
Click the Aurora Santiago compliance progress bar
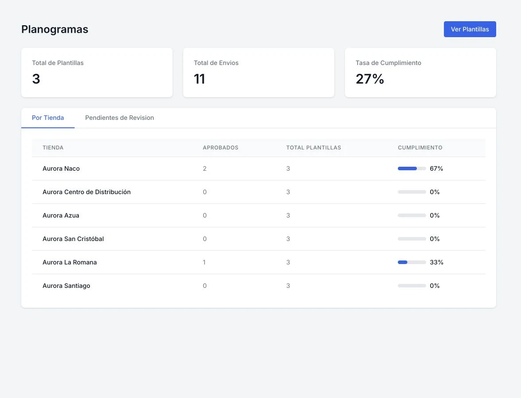point(412,286)
